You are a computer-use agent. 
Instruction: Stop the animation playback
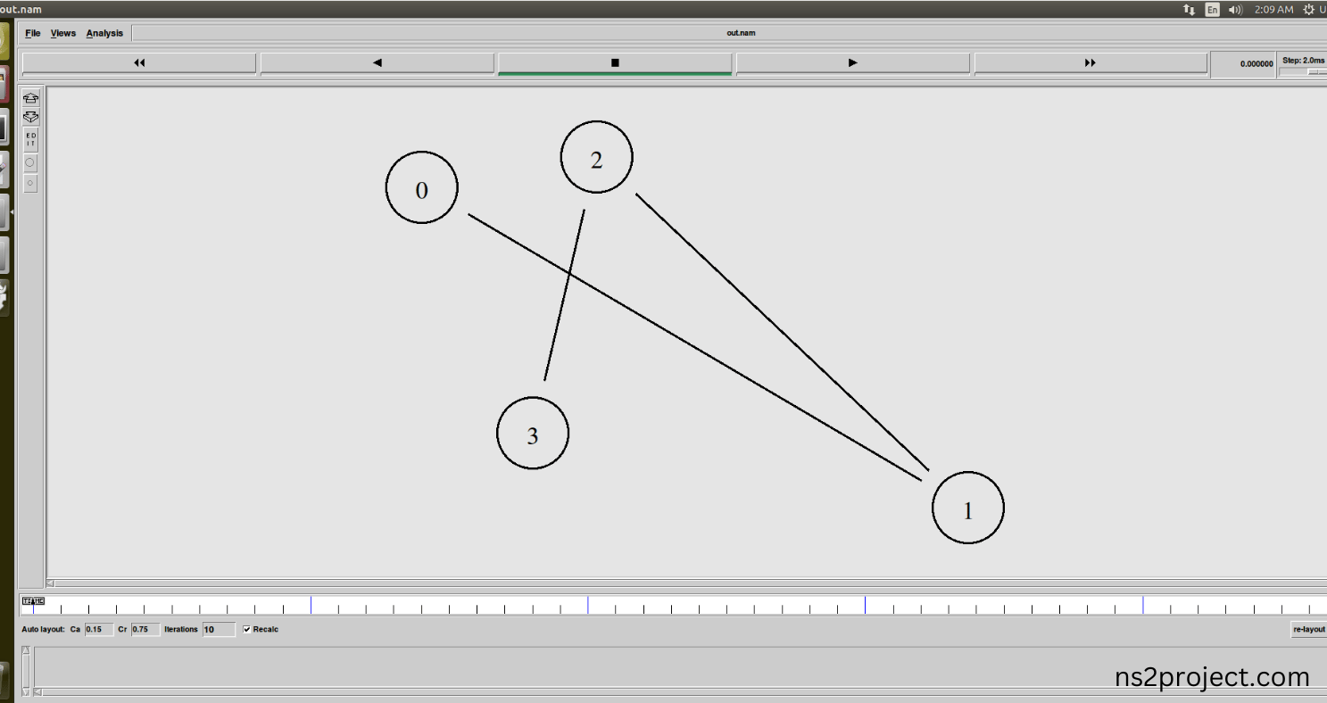click(x=615, y=63)
